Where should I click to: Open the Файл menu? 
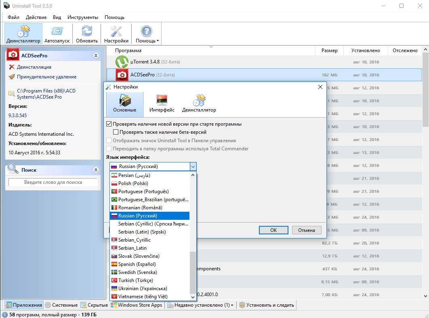coord(13,17)
